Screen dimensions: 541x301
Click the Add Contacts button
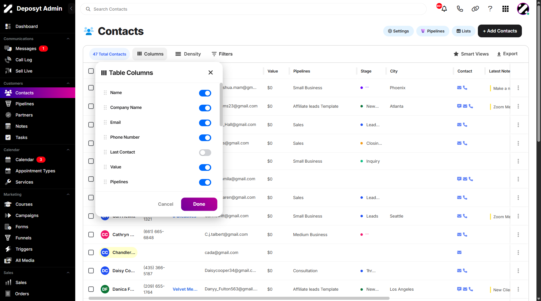click(x=500, y=31)
